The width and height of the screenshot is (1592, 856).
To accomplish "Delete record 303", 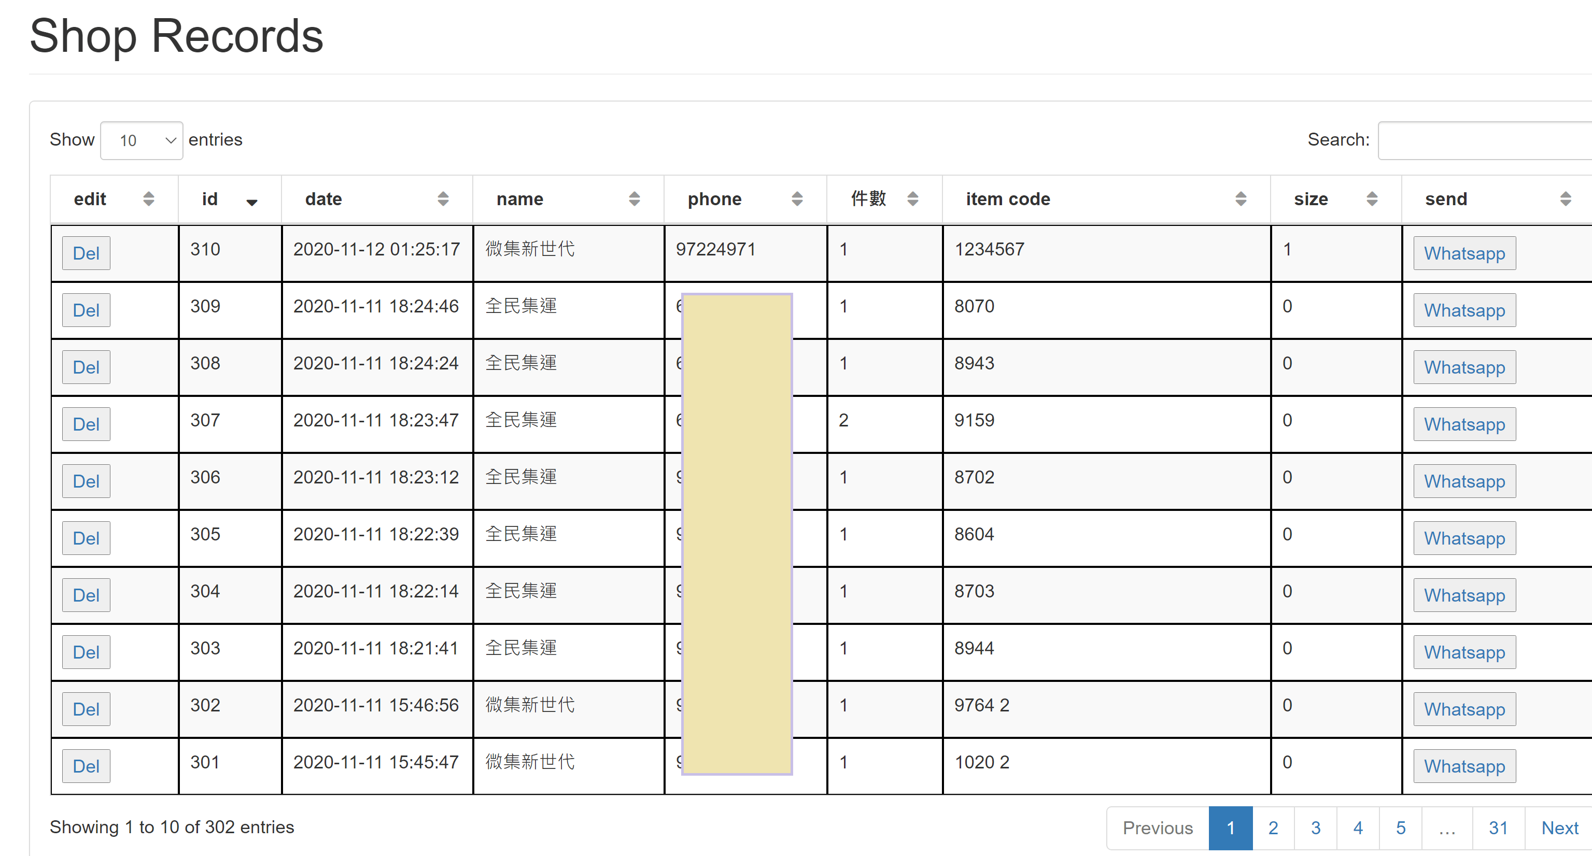I will pos(86,652).
